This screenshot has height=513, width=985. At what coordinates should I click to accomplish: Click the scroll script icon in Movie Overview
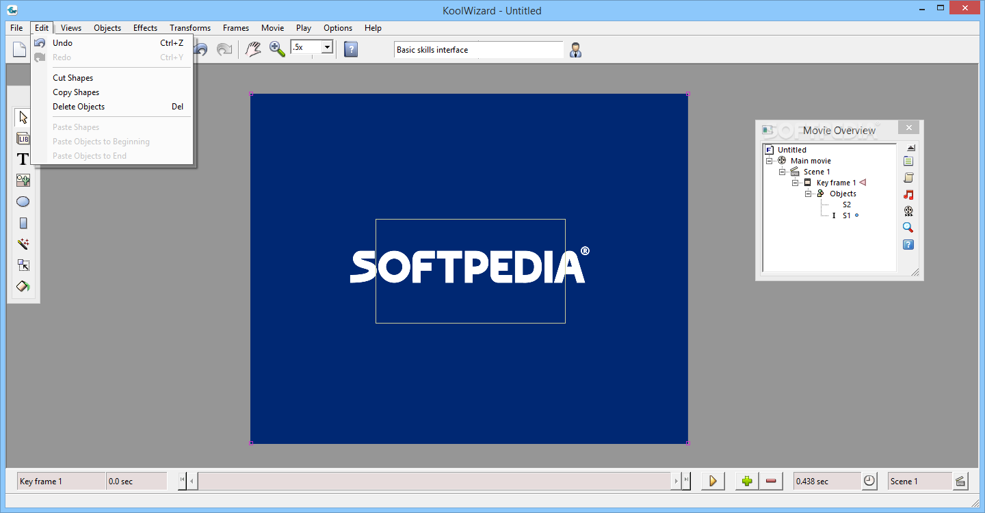(x=908, y=178)
